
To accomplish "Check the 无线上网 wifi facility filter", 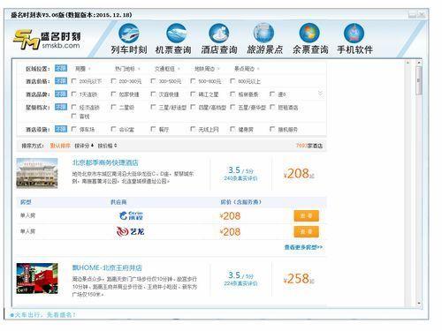I will click(x=193, y=129).
